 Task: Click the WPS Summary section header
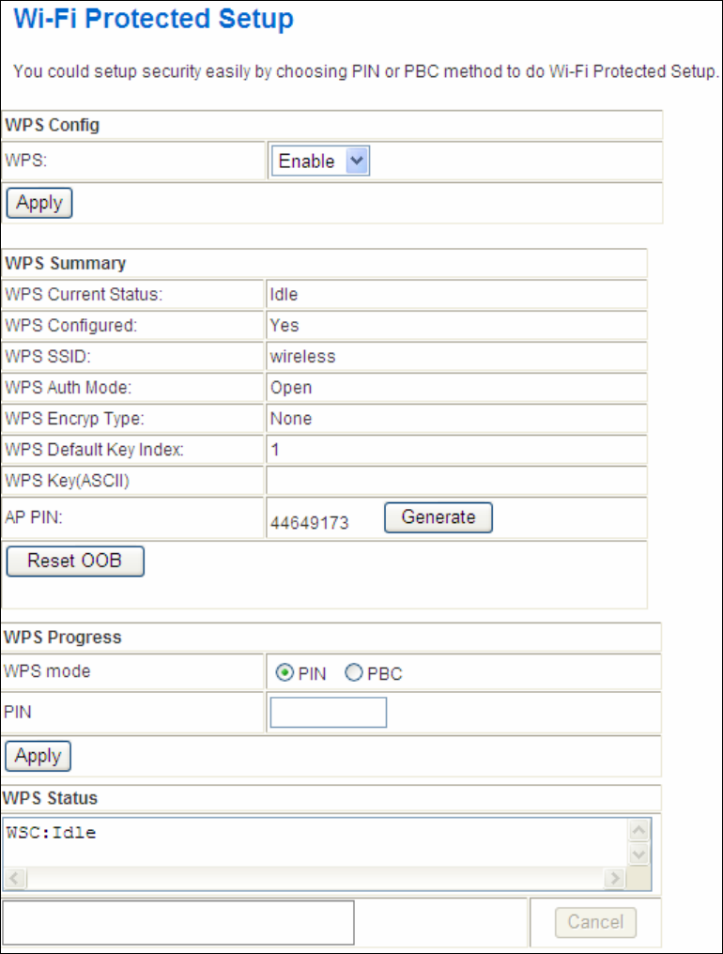(65, 264)
